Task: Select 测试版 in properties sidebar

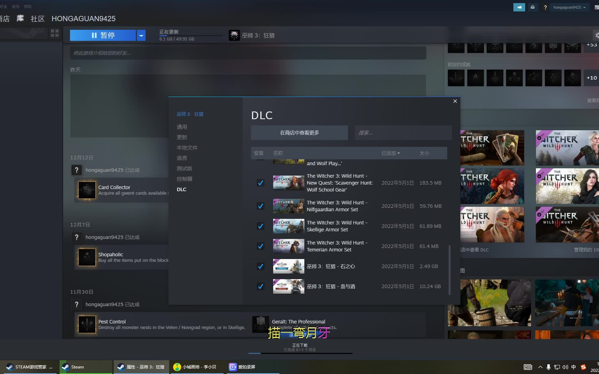Action: 184,169
